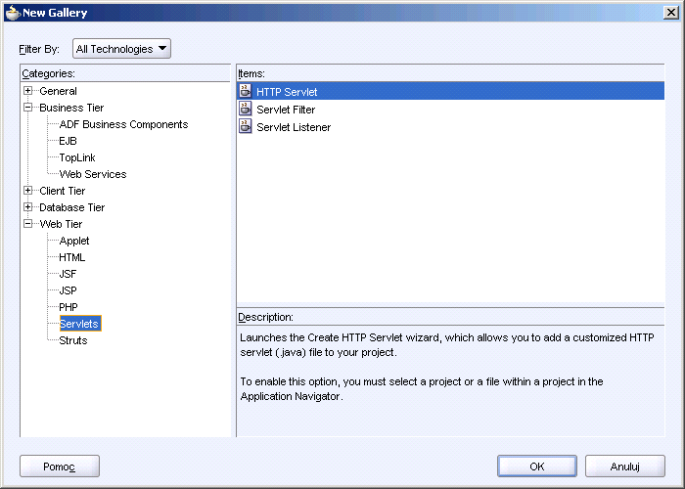Image resolution: width=685 pixels, height=489 pixels.
Task: Choose Servlet Listener from the items list
Action: click(294, 127)
